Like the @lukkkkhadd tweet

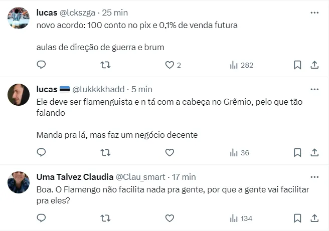coord(170,152)
